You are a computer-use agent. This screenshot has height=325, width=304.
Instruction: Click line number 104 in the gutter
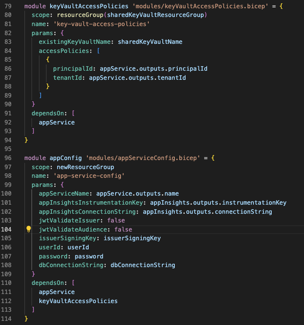click(6, 229)
